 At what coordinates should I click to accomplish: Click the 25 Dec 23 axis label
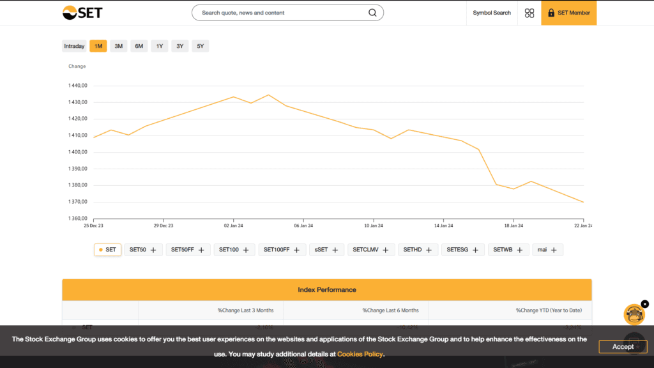point(93,226)
